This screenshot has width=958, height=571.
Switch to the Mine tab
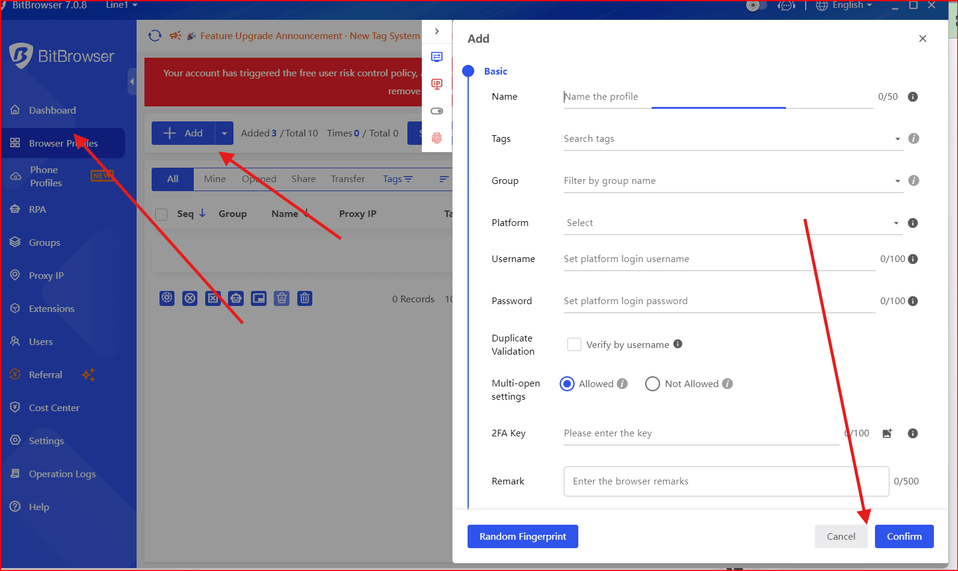[x=215, y=179]
